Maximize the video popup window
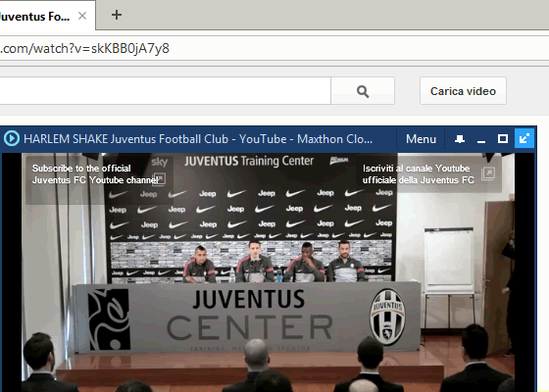The image size is (549, 392). (503, 139)
